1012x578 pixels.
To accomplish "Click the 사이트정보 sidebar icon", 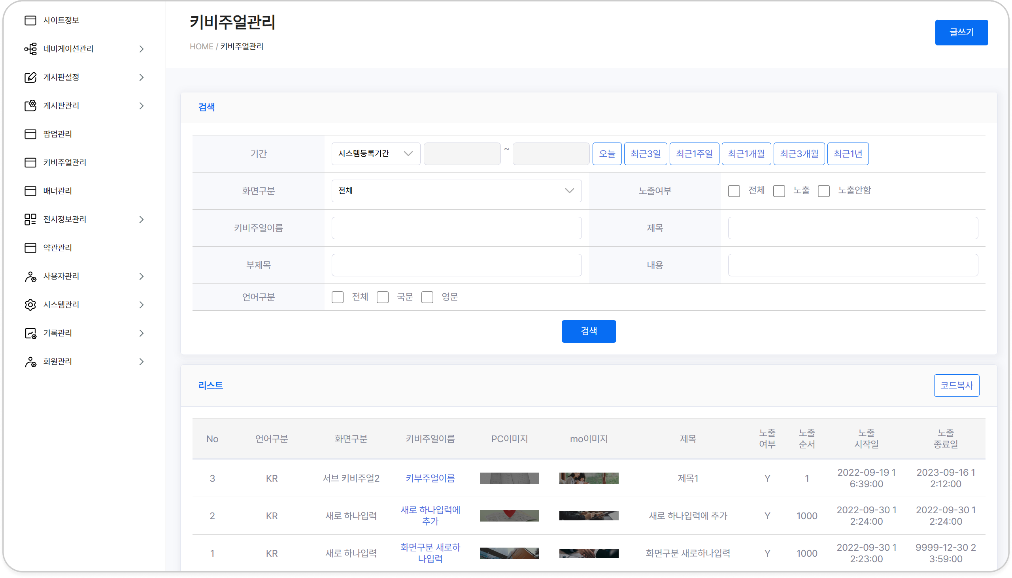I will [x=30, y=20].
